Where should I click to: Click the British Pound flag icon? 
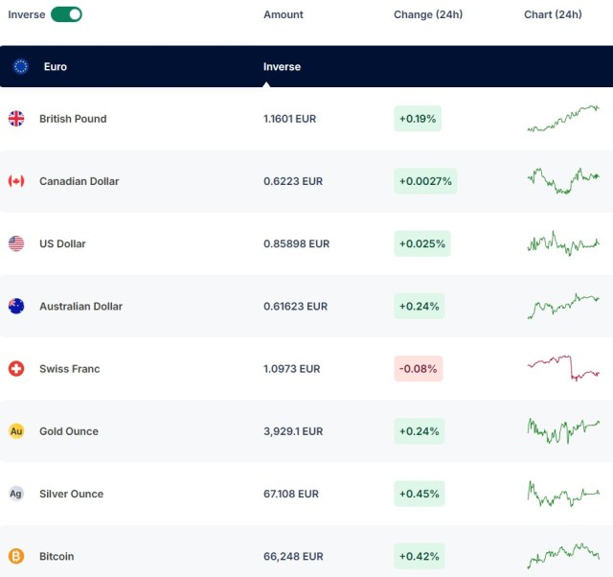tap(16, 119)
